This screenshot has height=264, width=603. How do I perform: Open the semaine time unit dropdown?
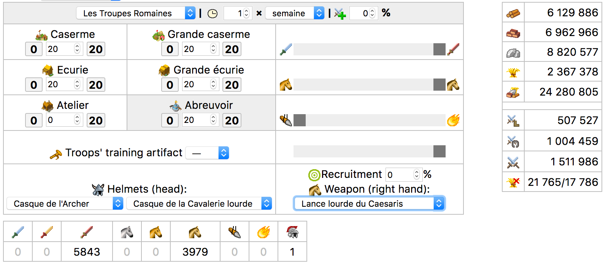295,13
